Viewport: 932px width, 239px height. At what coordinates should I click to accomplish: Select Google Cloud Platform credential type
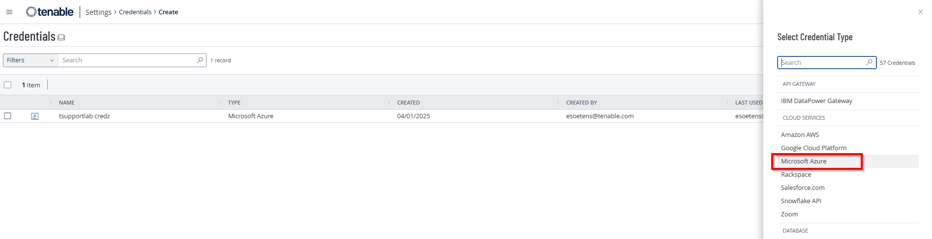[x=813, y=148]
